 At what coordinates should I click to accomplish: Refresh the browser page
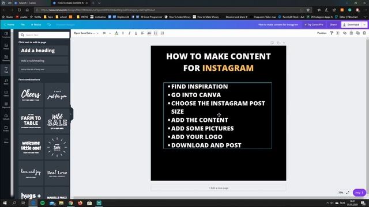[x=20, y=10]
